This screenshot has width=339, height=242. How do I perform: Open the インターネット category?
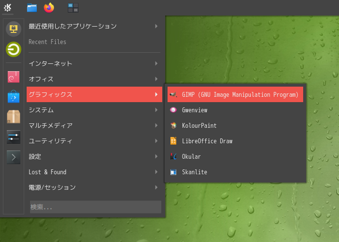tap(94, 63)
